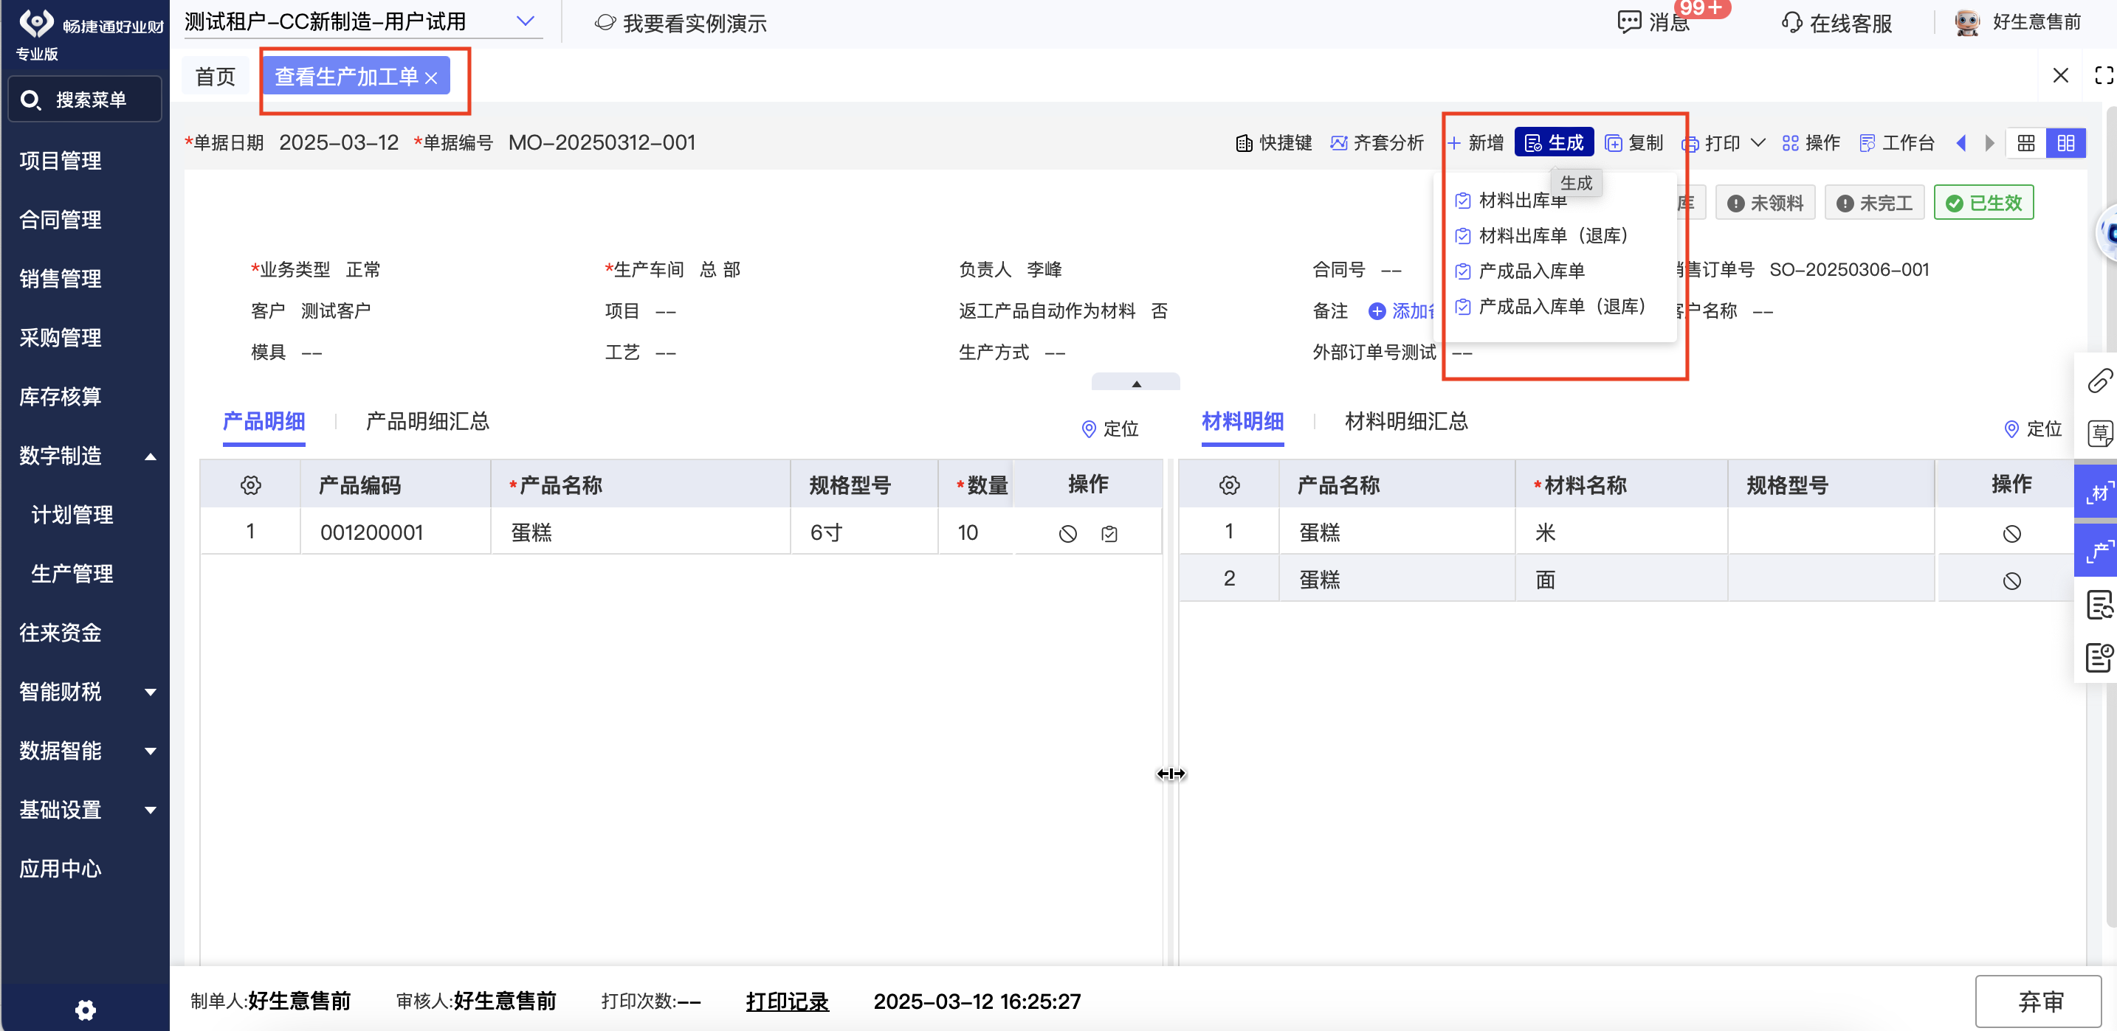Open 齐套分析 kit analysis

point(1377,143)
